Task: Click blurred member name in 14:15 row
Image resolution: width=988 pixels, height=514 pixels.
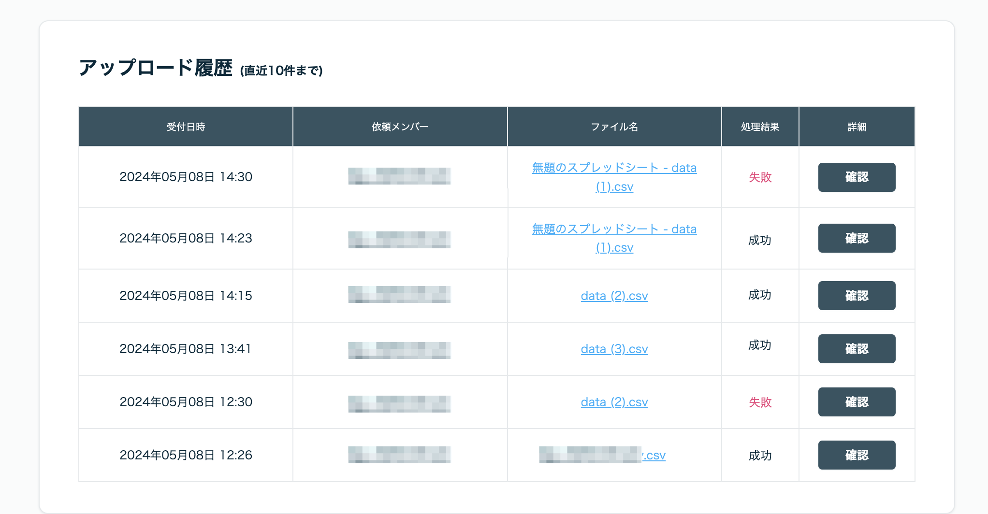Action: click(x=399, y=294)
